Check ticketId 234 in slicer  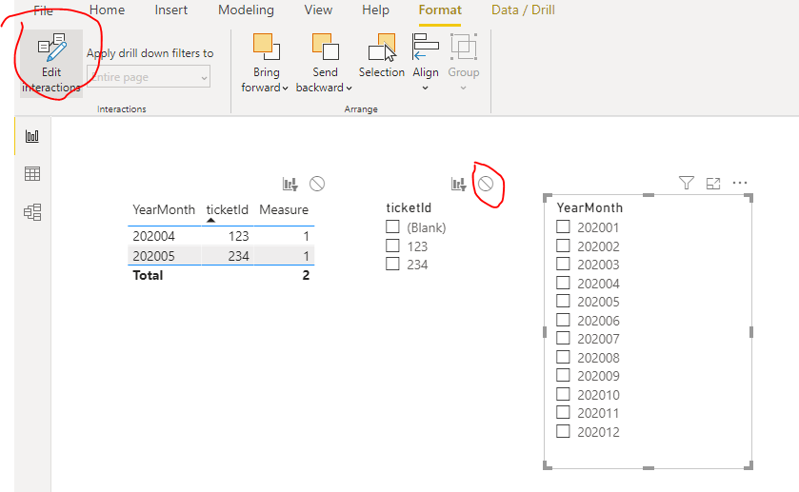tap(392, 264)
